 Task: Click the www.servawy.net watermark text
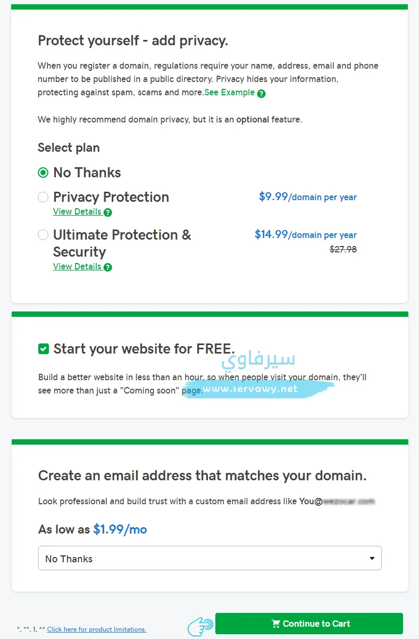point(258,389)
